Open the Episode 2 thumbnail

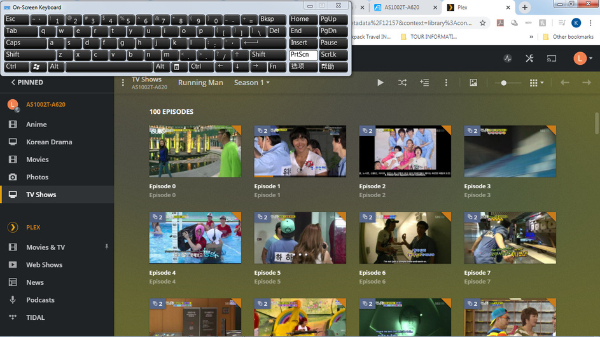click(x=405, y=151)
